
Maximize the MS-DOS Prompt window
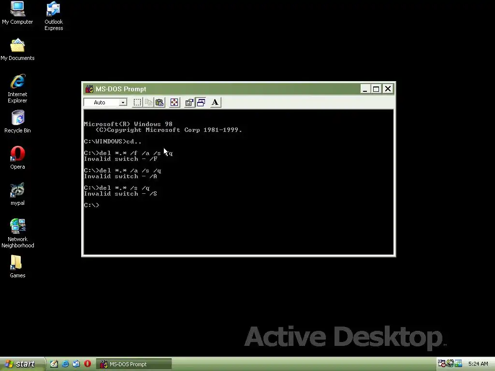point(376,89)
